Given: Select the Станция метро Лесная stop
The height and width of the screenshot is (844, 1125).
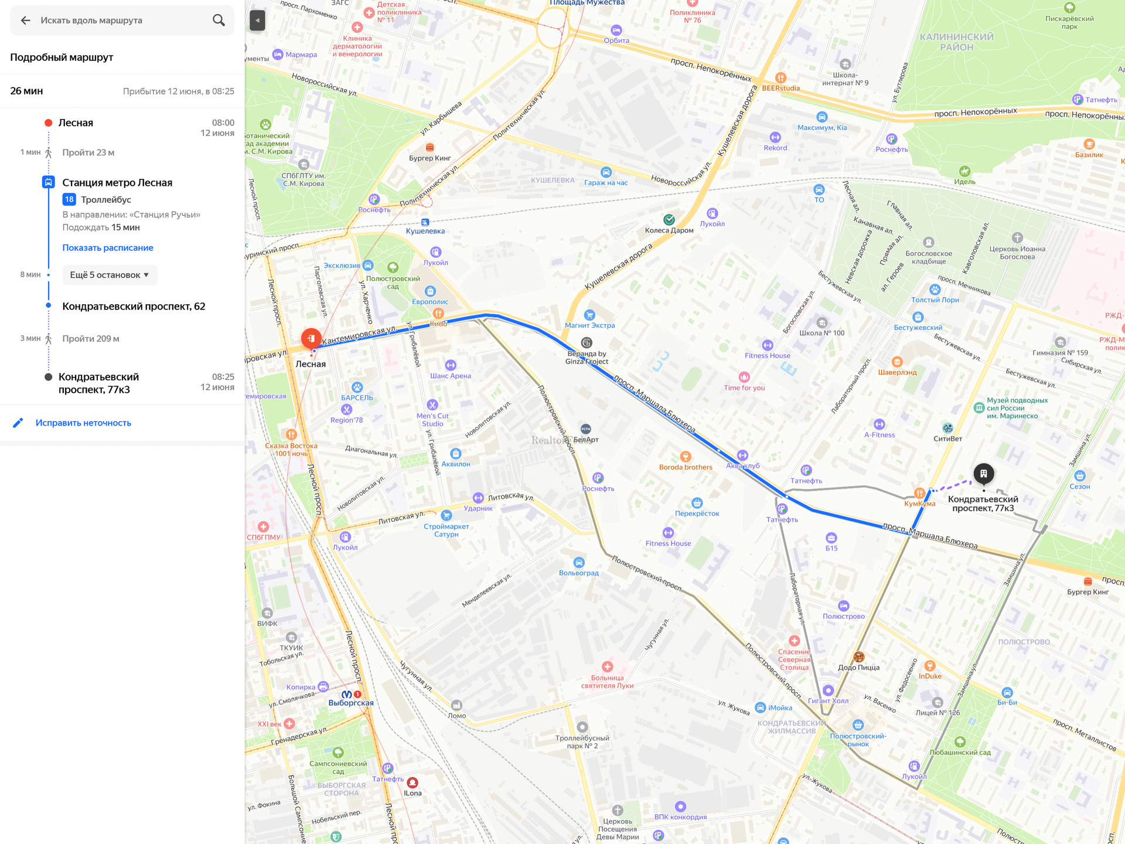Looking at the screenshot, I should pyautogui.click(x=117, y=182).
